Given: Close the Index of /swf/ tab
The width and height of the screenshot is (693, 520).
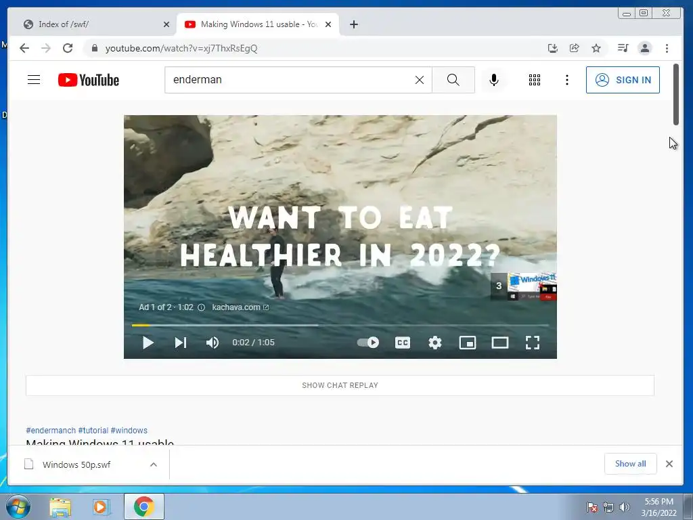Looking at the screenshot, I should tap(166, 24).
